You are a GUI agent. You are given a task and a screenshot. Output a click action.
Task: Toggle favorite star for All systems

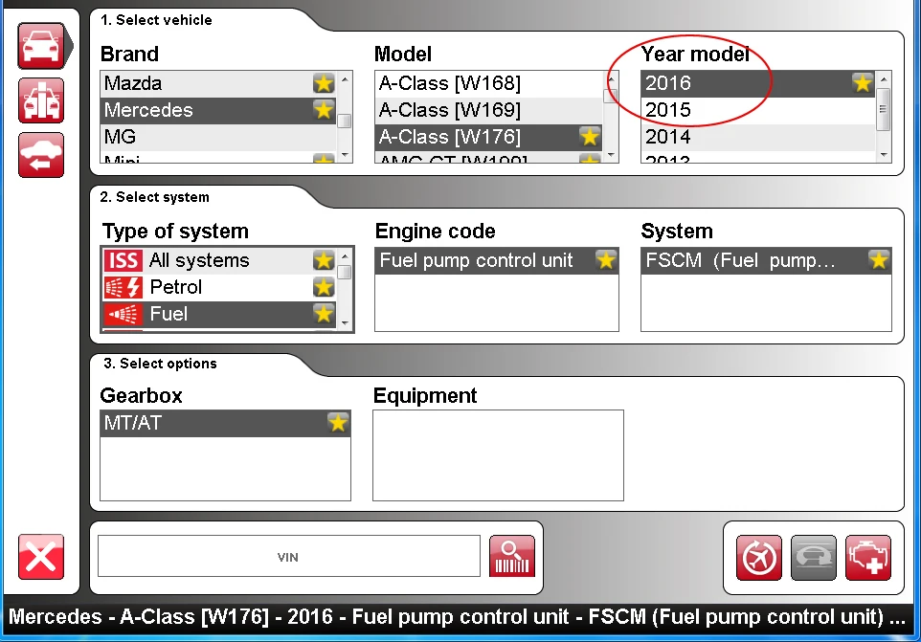(324, 260)
